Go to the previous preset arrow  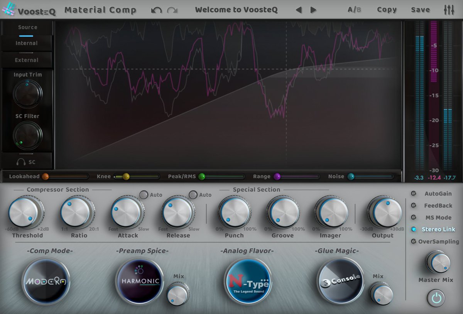point(299,10)
